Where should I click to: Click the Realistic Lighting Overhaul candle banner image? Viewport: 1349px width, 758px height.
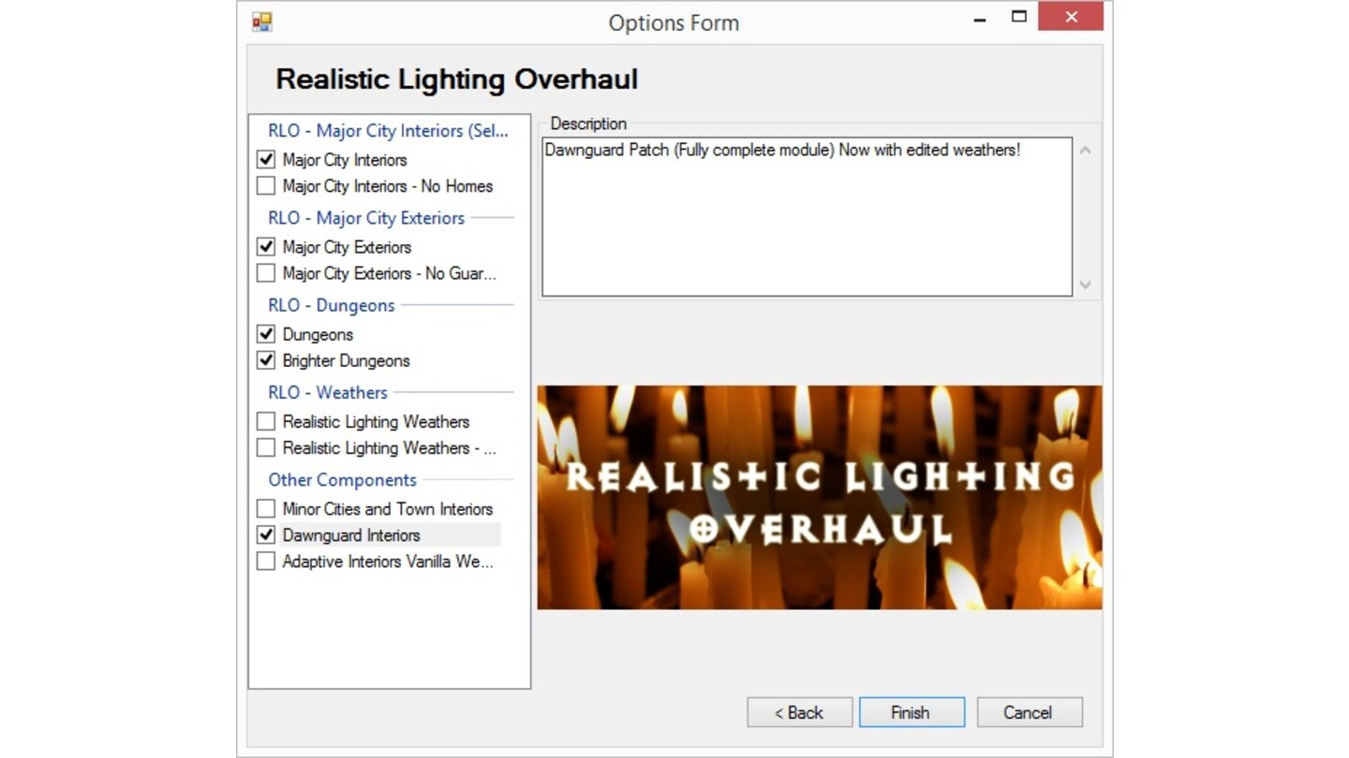coord(820,497)
